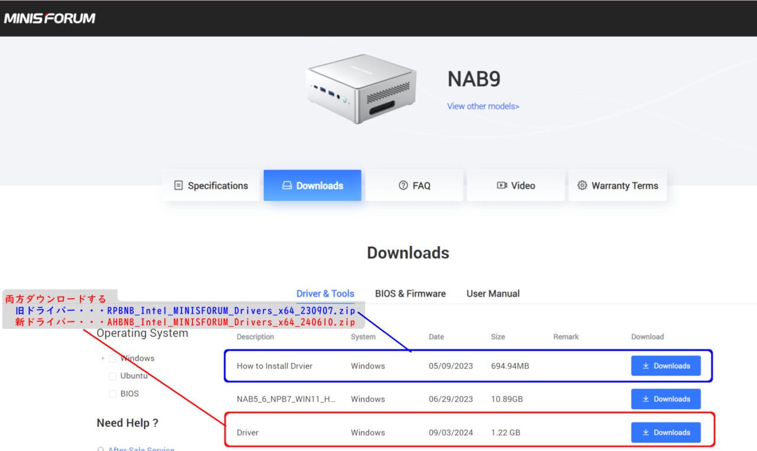Expand the Windows tree arrow
Viewport: 757px width, 451px height.
(x=103, y=358)
